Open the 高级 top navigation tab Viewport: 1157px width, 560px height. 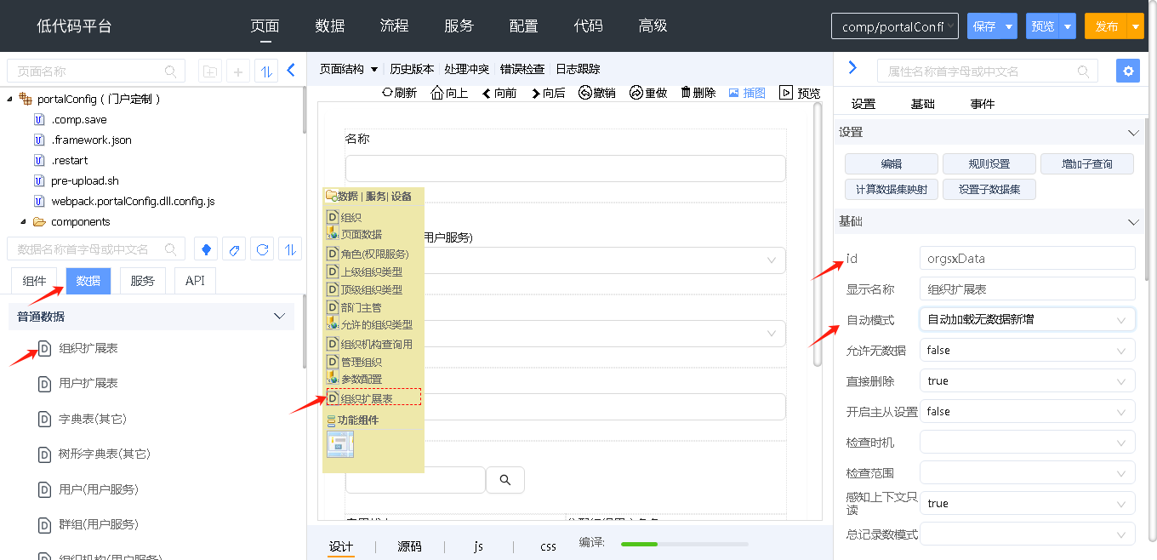pos(653,26)
